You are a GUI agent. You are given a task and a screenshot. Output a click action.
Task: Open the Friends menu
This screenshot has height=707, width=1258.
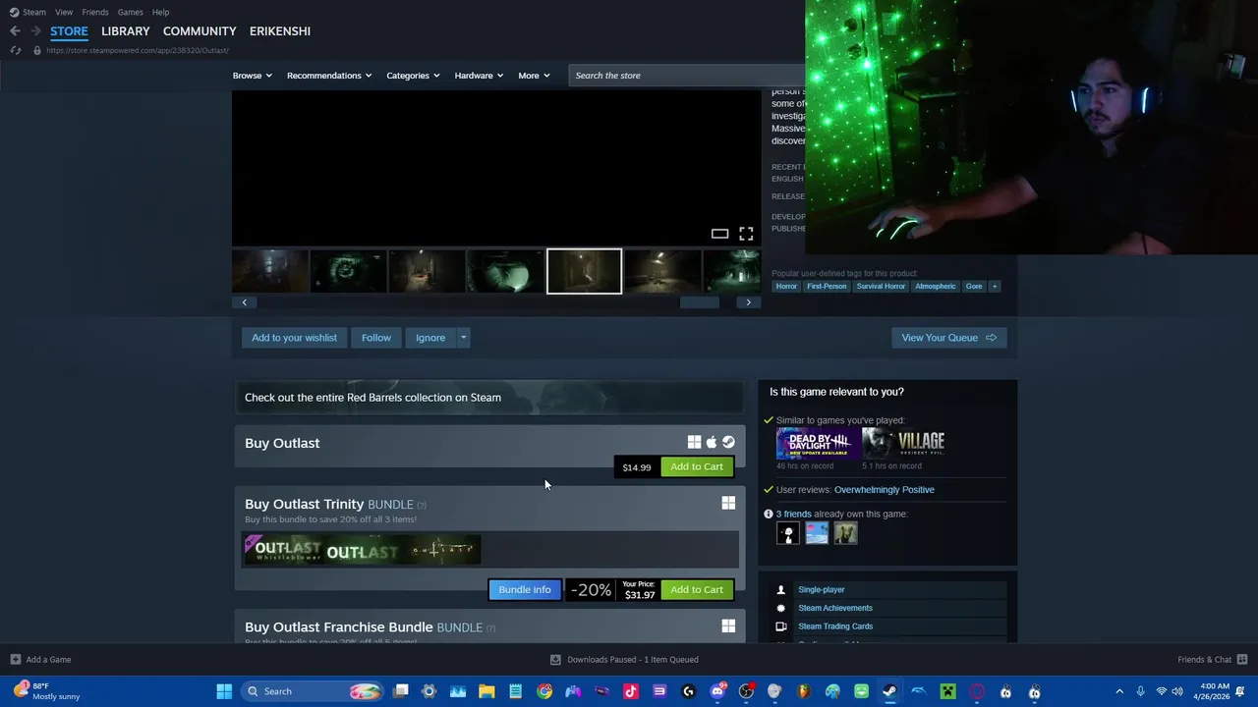(x=95, y=12)
